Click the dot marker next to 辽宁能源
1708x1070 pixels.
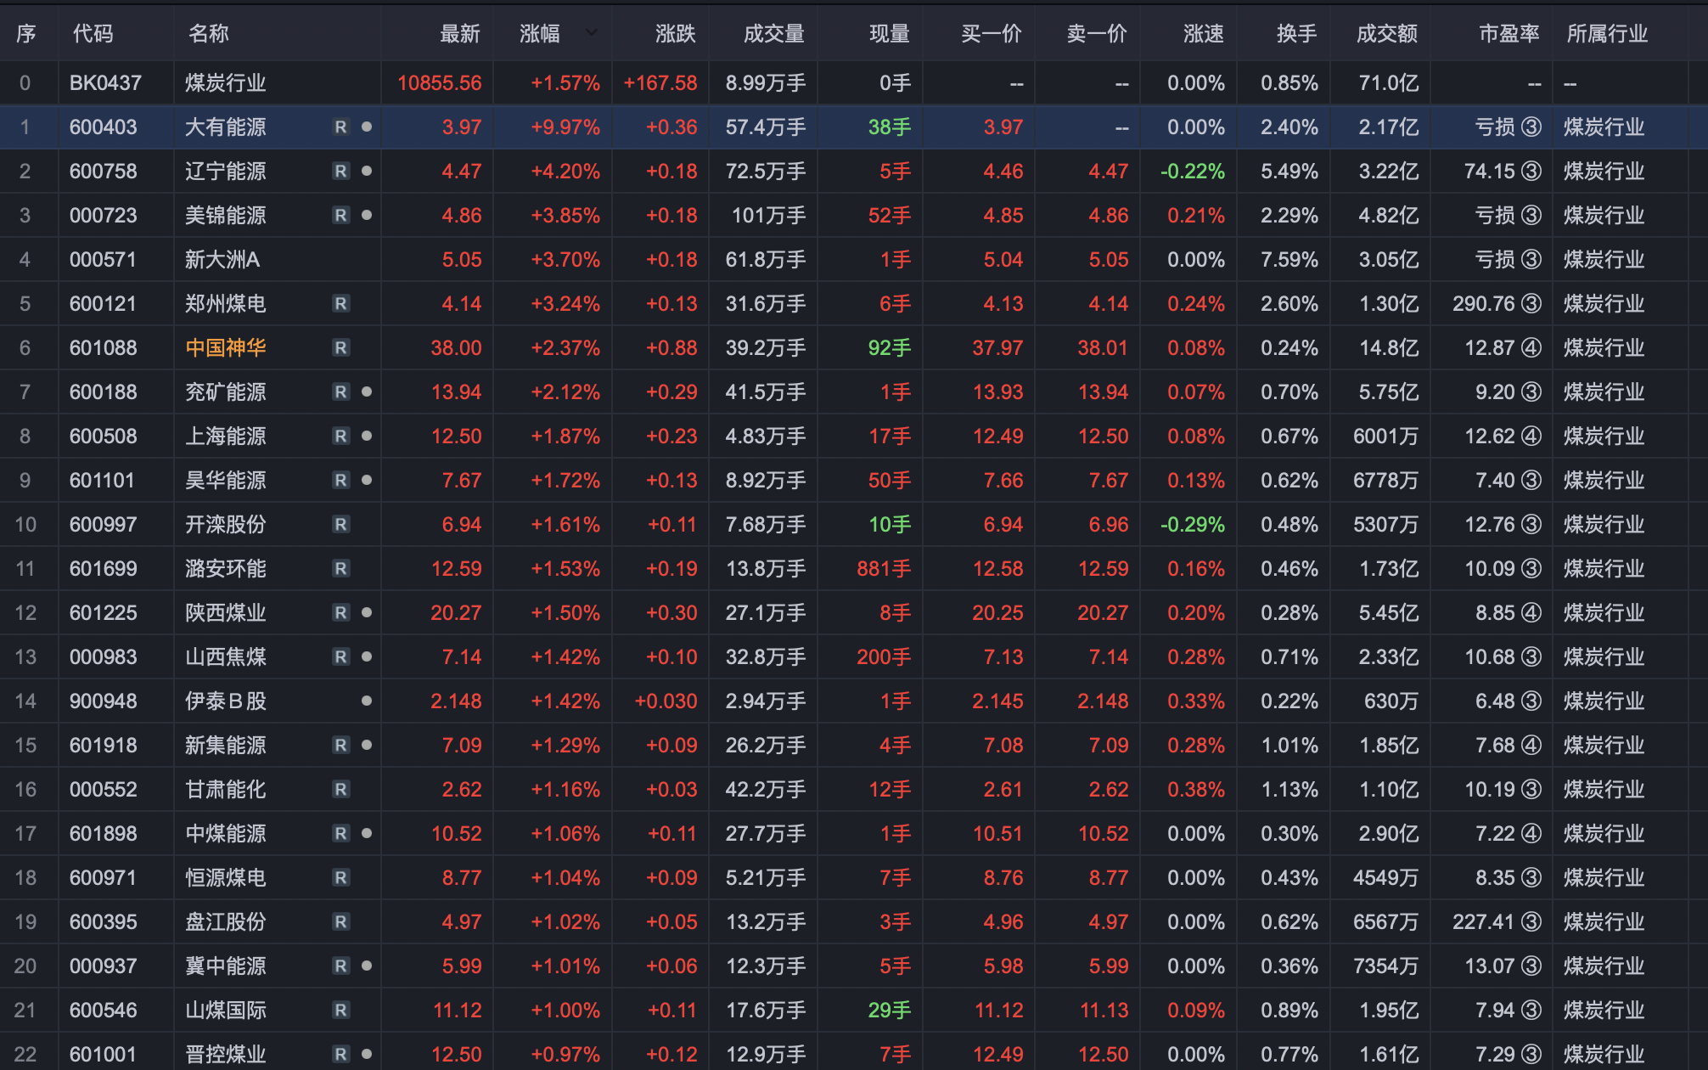pyautogui.click(x=367, y=171)
